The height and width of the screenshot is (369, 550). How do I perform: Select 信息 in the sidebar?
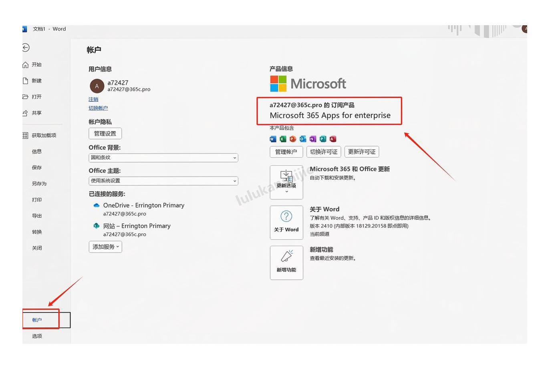[37, 152]
